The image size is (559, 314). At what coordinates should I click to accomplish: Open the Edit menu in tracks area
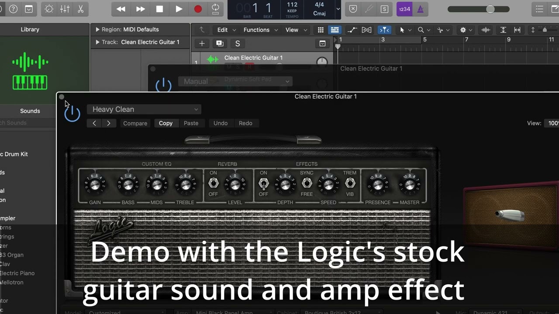[226, 30]
